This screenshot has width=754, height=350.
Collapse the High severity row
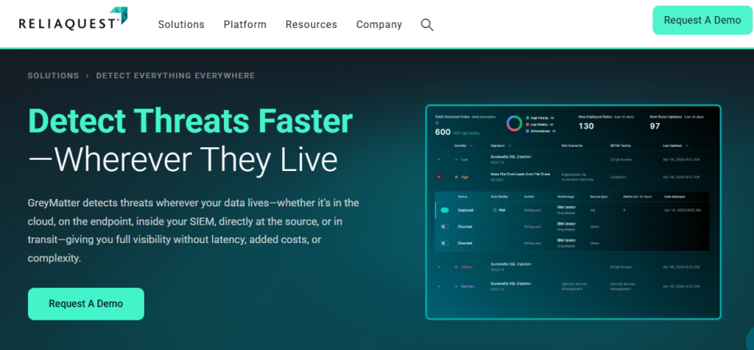pyautogui.click(x=439, y=177)
